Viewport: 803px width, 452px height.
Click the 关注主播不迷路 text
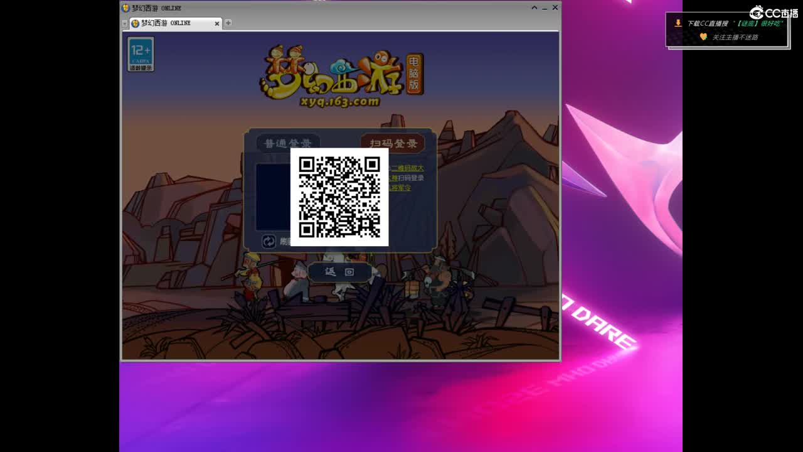735,37
